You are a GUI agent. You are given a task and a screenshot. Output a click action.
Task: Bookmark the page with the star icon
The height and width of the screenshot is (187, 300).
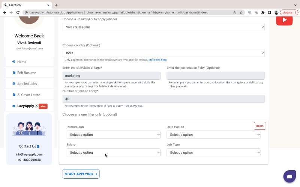coord(241,12)
